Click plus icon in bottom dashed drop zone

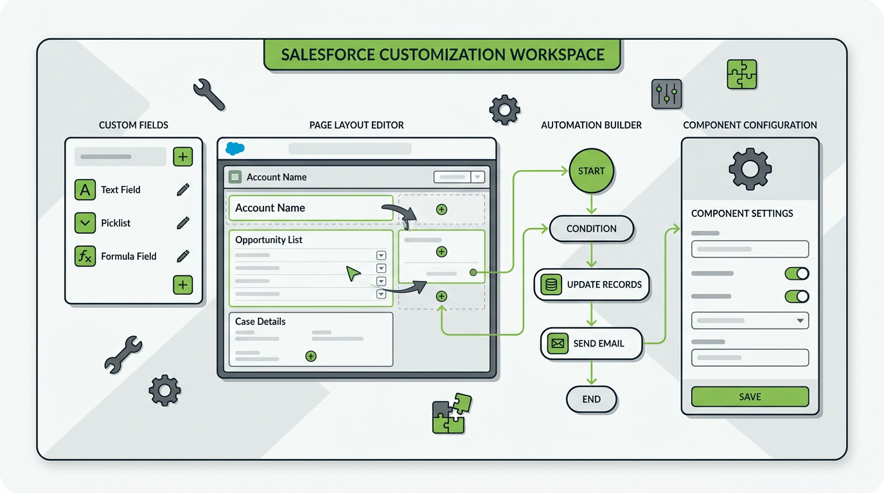[441, 296]
